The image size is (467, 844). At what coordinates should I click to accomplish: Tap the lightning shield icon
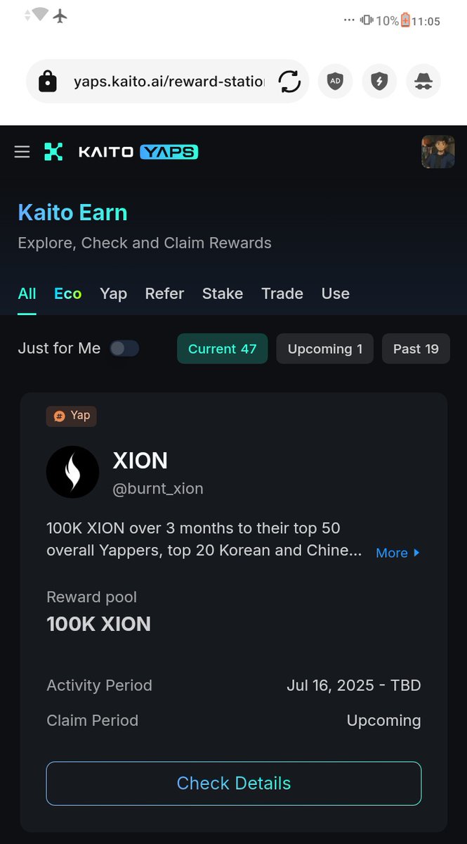pos(379,82)
